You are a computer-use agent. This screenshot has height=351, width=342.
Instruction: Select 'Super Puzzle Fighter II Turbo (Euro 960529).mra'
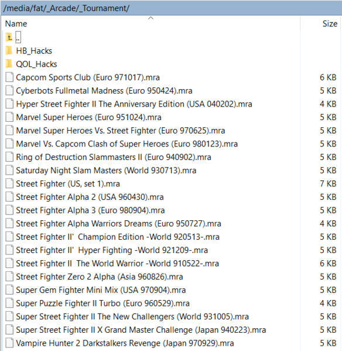pyautogui.click(x=102, y=304)
